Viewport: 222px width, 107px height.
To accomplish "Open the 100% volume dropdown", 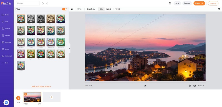I will click(x=80, y=9).
